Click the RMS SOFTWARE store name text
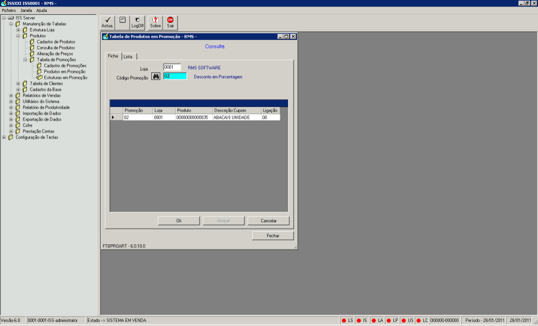This screenshot has height=326, width=538. [204, 68]
